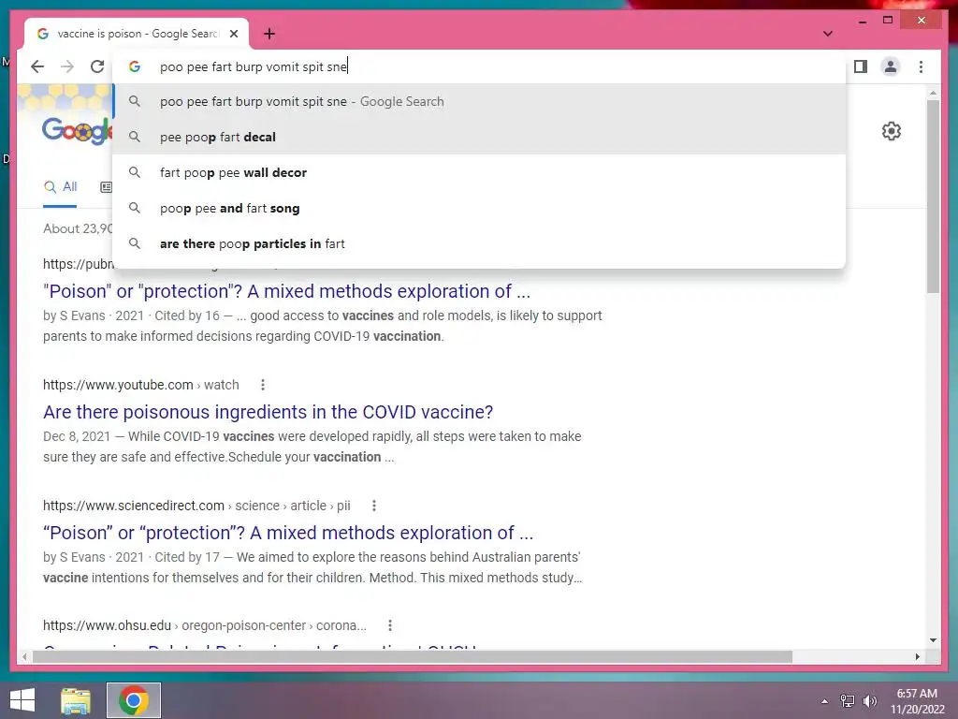Click the scroll-down arrow of vertical scrollbar

[x=933, y=640]
